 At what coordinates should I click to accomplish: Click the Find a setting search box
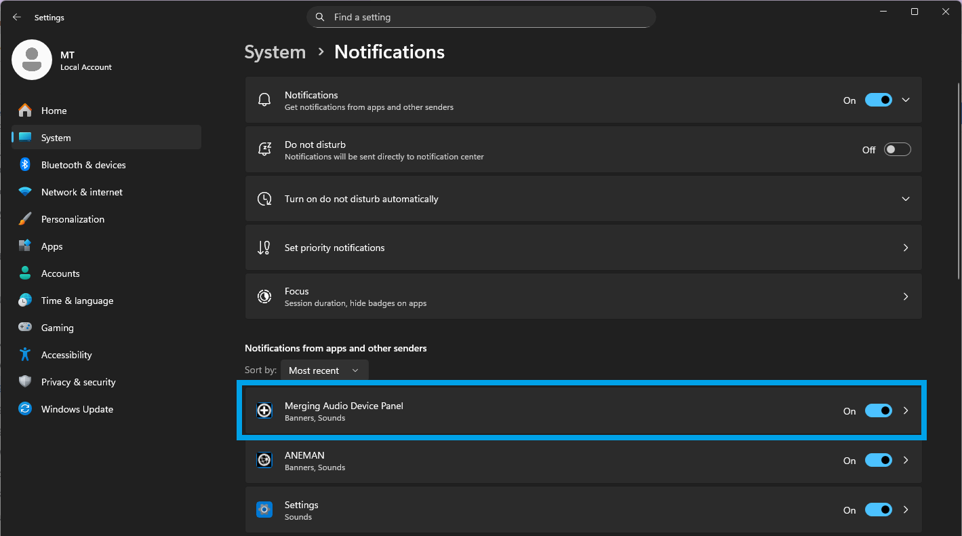tap(481, 17)
